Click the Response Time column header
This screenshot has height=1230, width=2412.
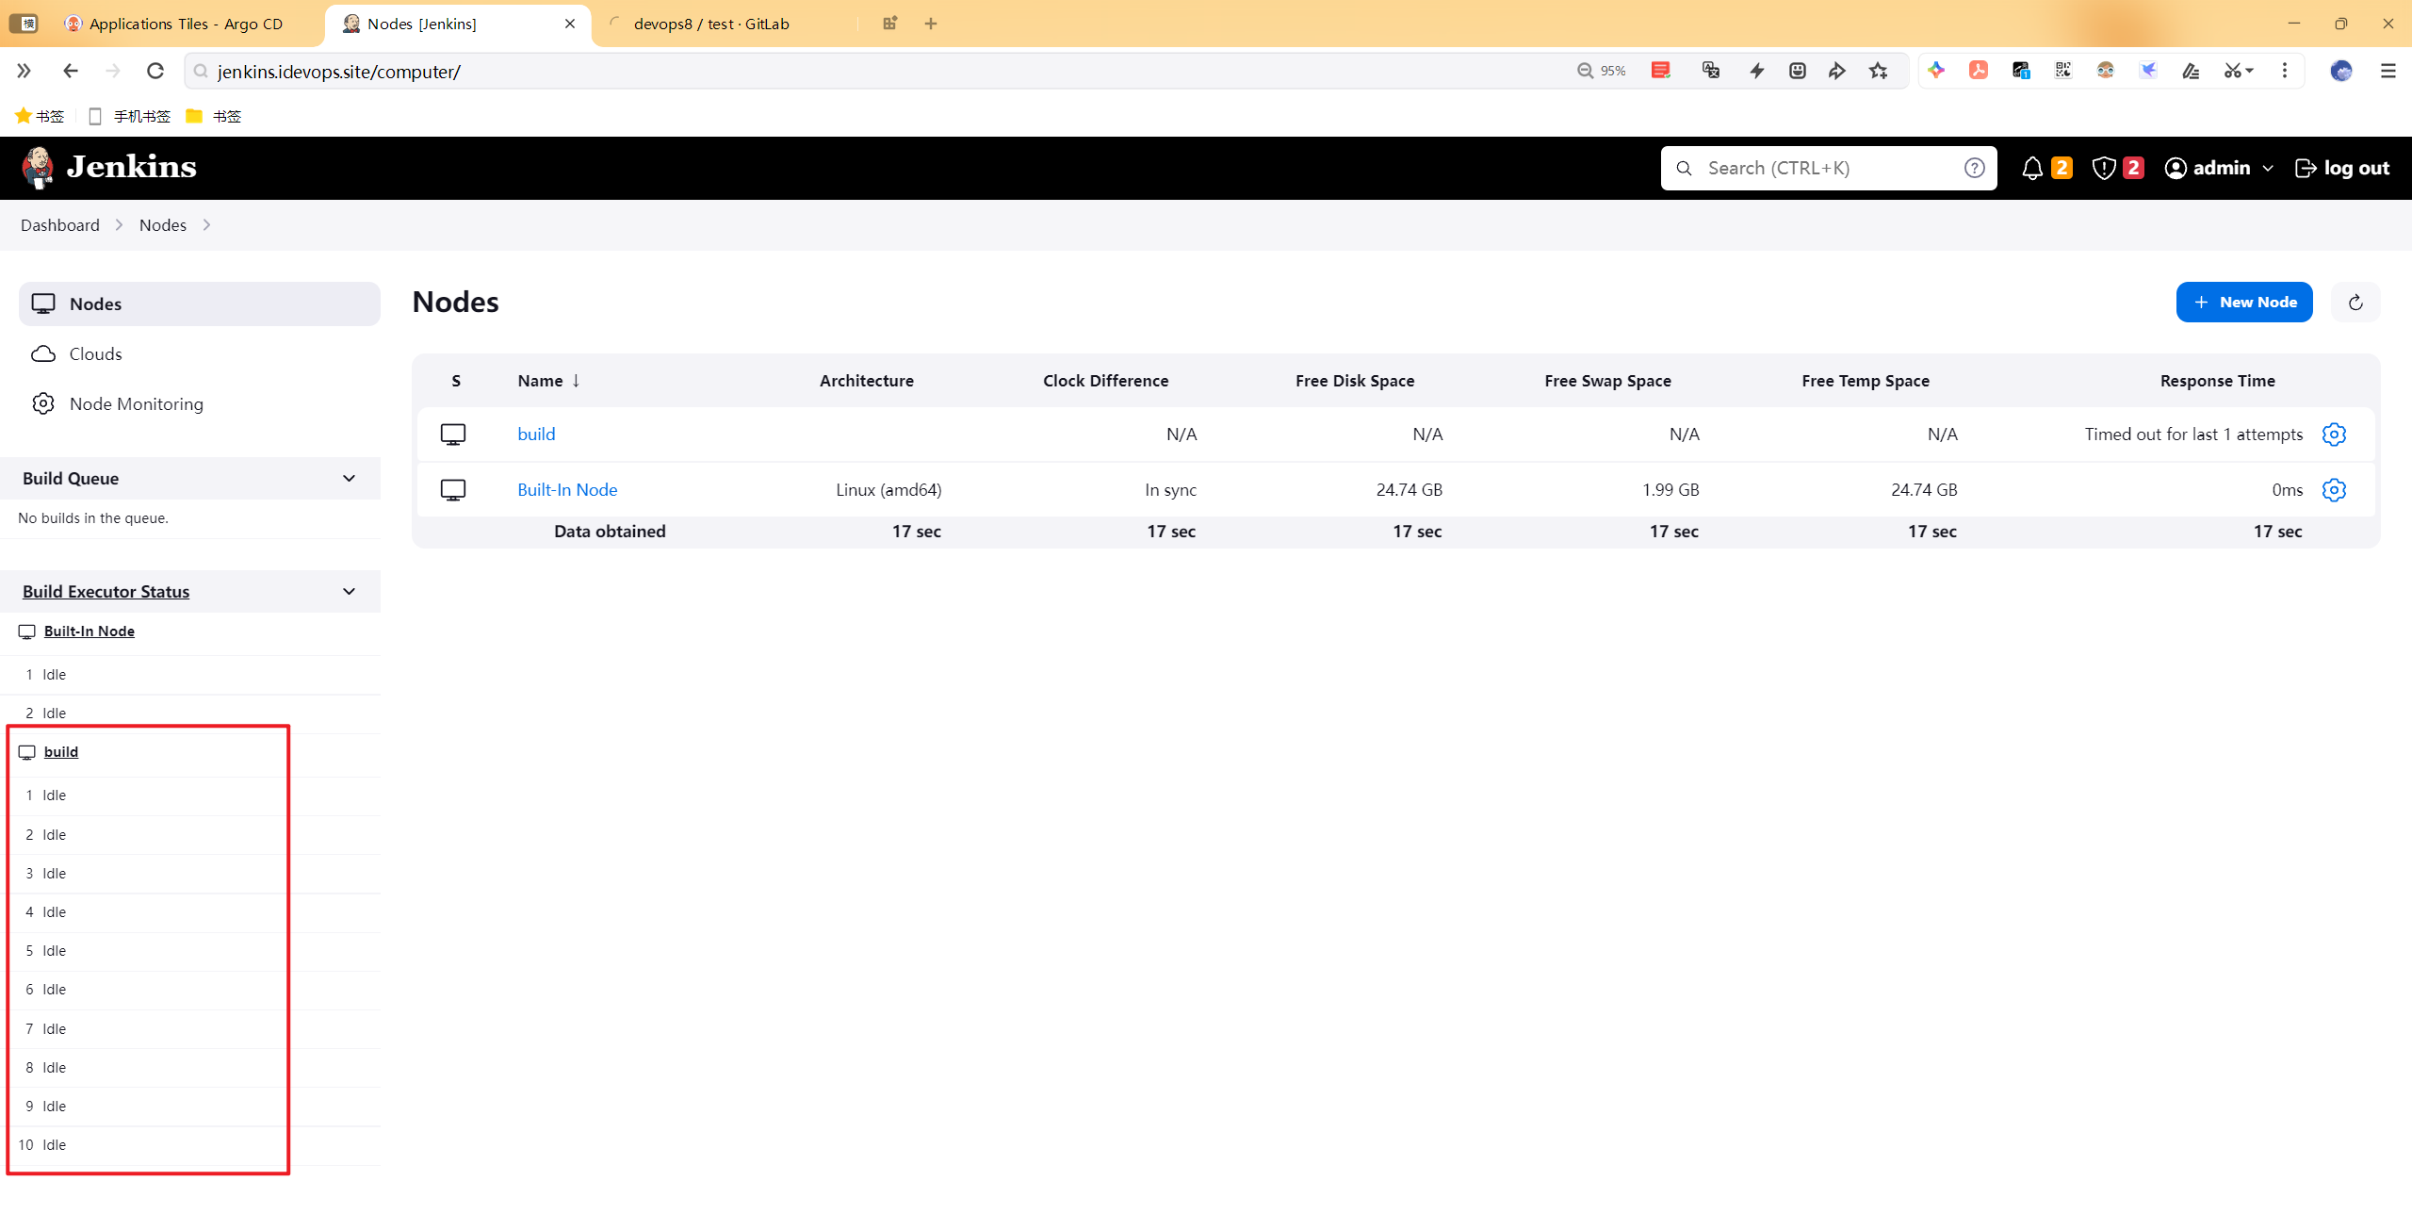[x=2217, y=381]
